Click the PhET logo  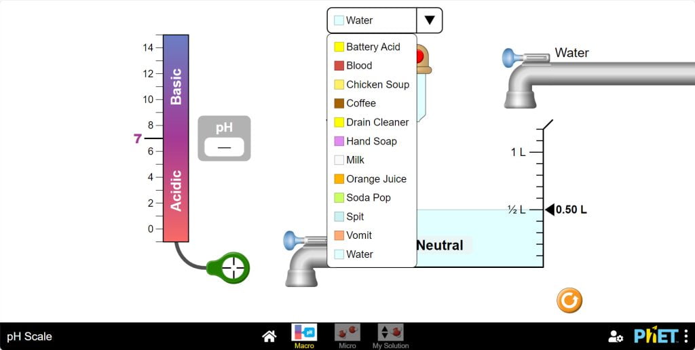(x=656, y=336)
